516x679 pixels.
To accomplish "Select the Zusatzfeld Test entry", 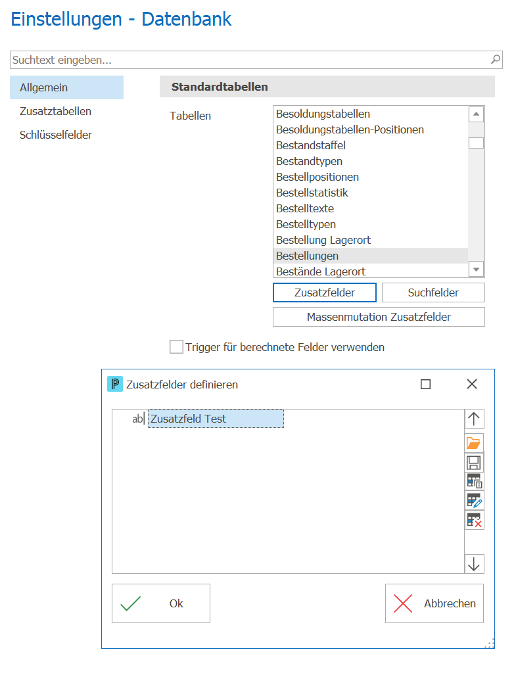I will click(216, 419).
